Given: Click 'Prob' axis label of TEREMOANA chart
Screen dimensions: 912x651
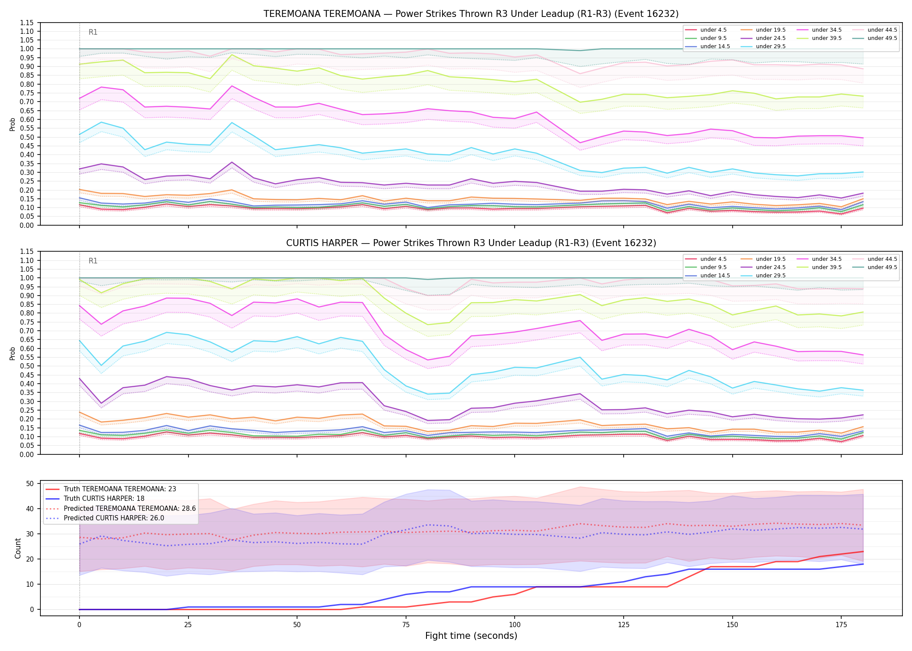Looking at the screenshot, I should click(x=13, y=124).
